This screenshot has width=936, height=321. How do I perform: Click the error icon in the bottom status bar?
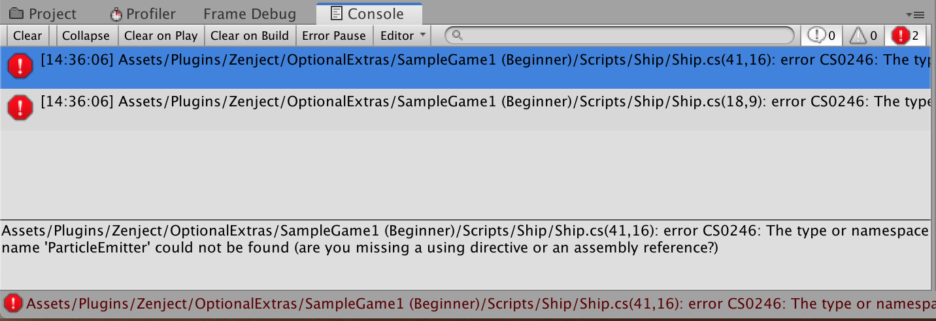click(12, 303)
